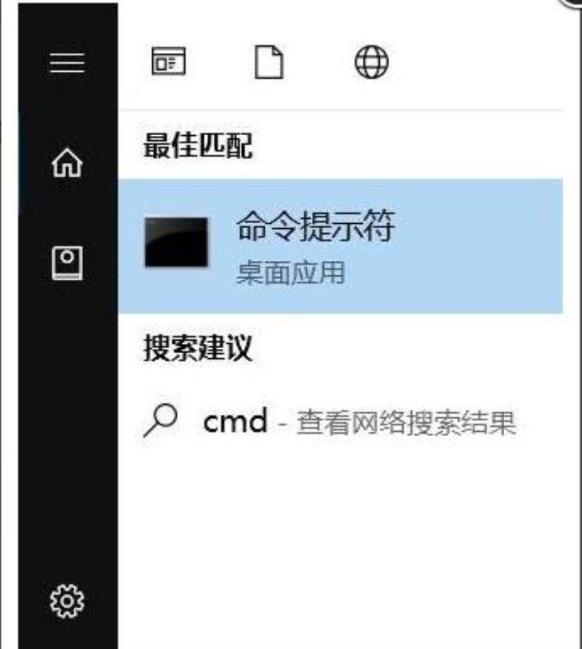Screen dimensions: 582x649
Task: Click empty dark sidebar space above the gear
Action: pos(67,435)
